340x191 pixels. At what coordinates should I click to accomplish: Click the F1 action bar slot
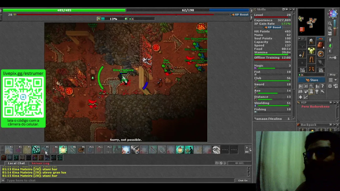pos(9,150)
